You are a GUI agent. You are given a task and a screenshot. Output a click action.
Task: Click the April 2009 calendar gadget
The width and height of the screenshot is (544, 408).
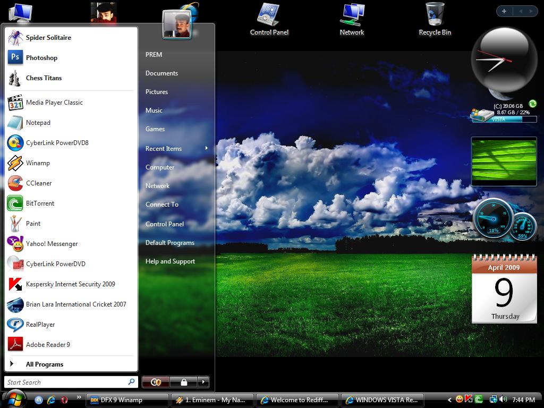[504, 288]
